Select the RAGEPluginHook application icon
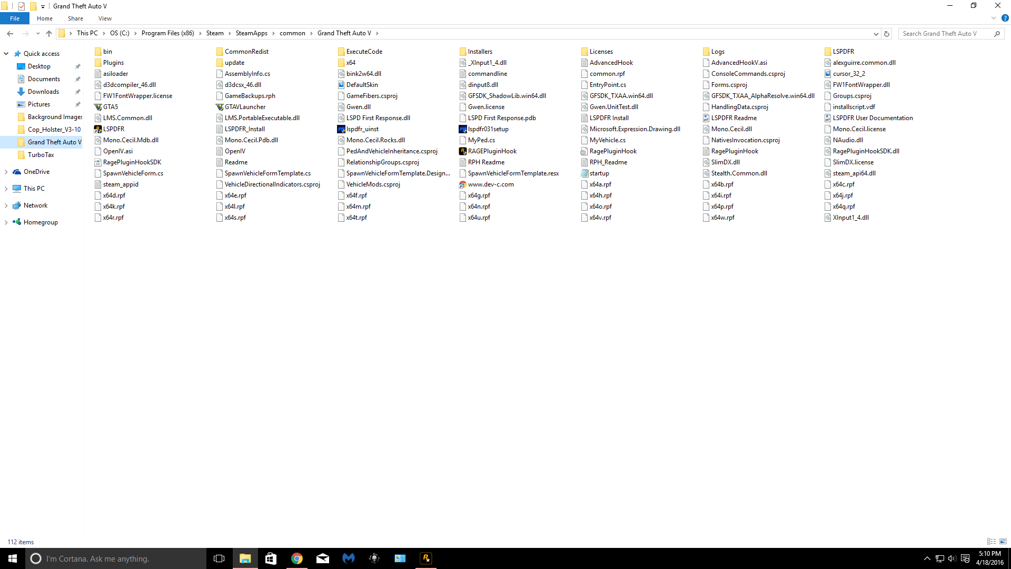This screenshot has height=569, width=1011. [463, 151]
